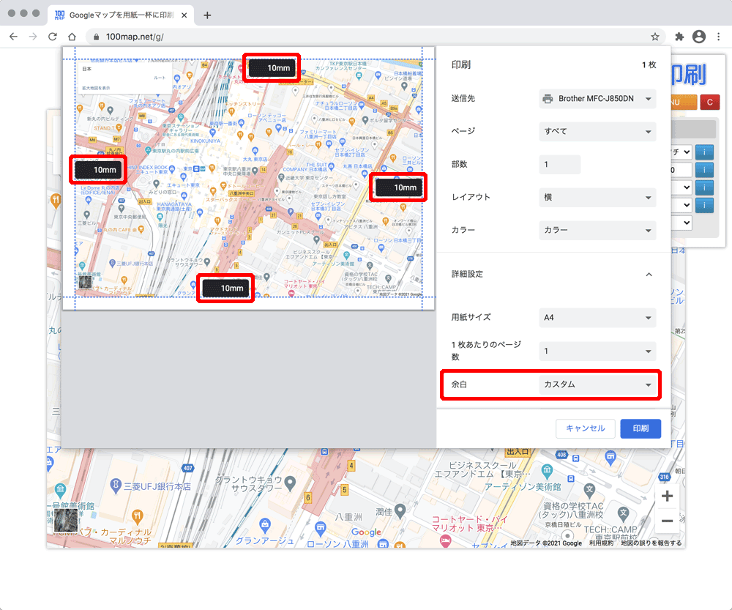732x610 pixels.
Task: Zoom in the map with plus button
Action: [667, 496]
